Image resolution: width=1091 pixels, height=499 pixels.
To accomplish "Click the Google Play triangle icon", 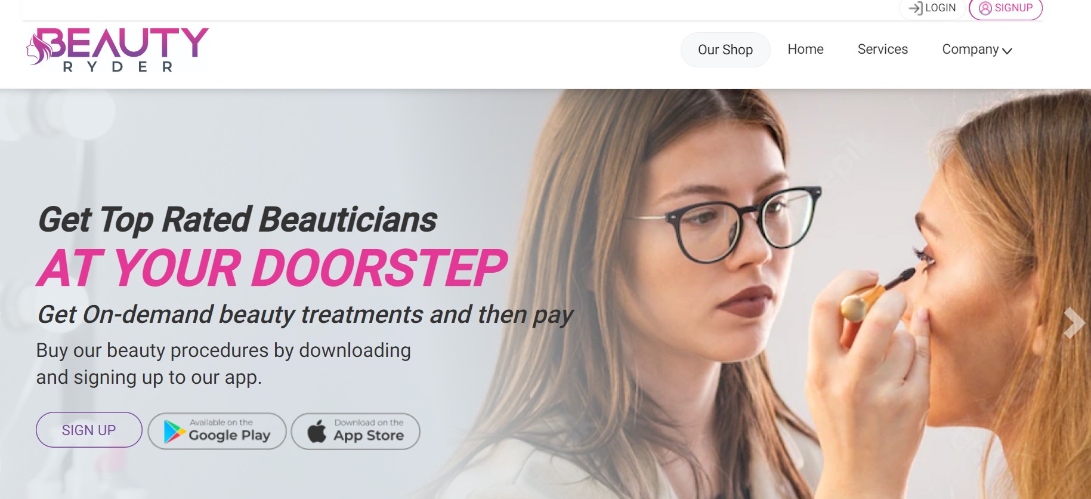I will 174,432.
